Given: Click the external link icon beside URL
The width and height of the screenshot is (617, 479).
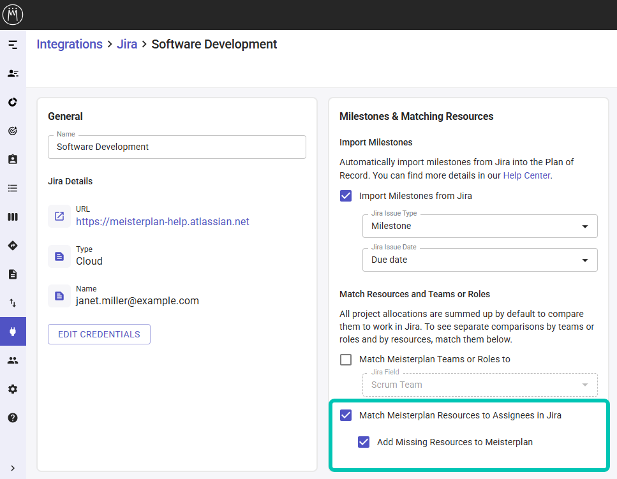Looking at the screenshot, I should pos(59,216).
